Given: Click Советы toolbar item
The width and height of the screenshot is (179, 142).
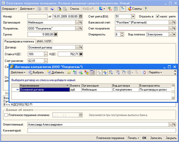Looking at the screenshot, I should click(135, 9).
